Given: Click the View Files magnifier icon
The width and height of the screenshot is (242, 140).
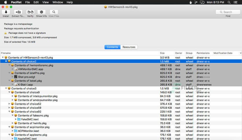Looking at the screenshot, I should tap(54, 12).
